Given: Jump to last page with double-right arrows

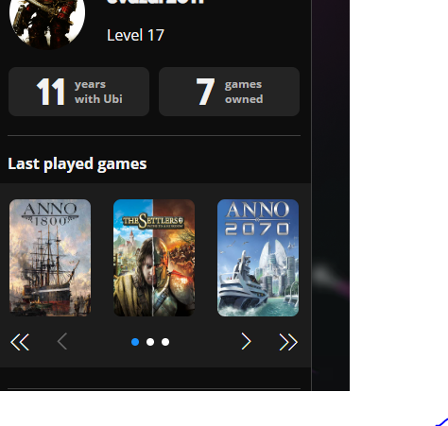Looking at the screenshot, I should point(288,342).
